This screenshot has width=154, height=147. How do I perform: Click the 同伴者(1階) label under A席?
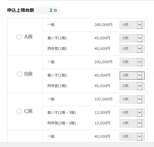coord(57,49)
